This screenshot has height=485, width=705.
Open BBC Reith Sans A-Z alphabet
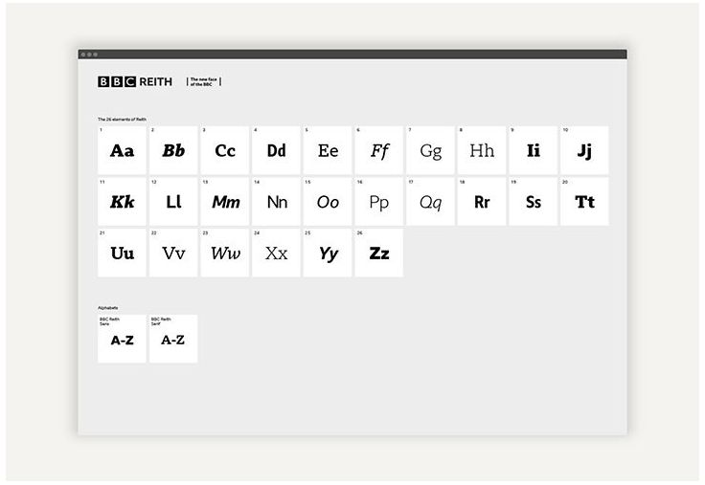click(x=122, y=339)
